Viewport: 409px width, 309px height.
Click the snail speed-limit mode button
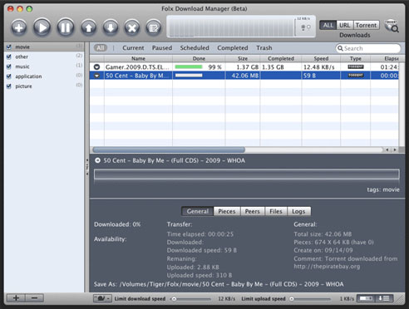102,298
